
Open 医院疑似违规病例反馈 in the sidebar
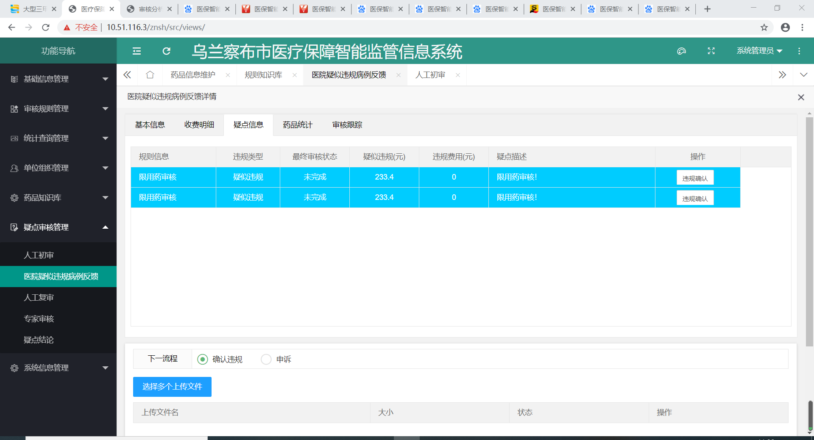pos(58,277)
